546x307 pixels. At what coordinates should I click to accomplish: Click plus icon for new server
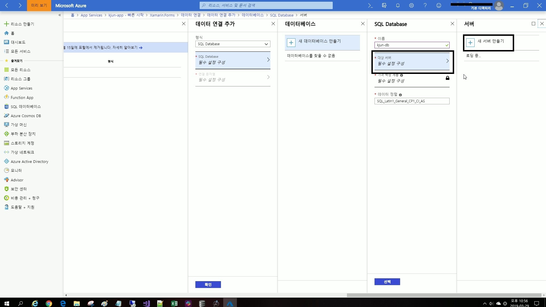[470, 43]
